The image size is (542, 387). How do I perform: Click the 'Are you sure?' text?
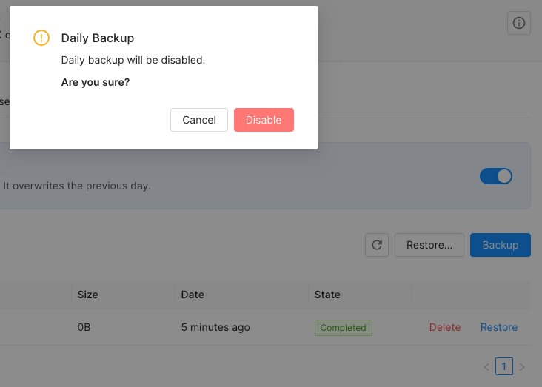tap(96, 82)
